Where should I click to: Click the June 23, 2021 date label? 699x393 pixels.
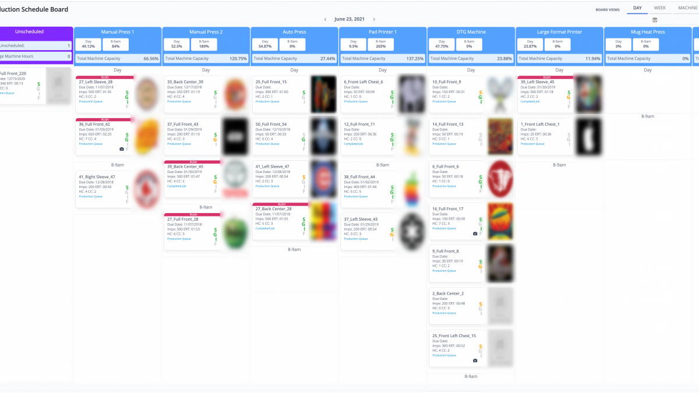[349, 19]
